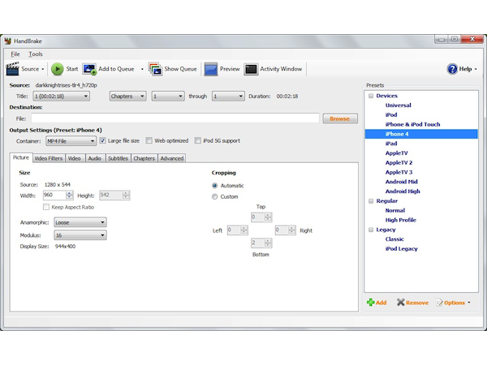Open the Activity Window icon

[251, 69]
